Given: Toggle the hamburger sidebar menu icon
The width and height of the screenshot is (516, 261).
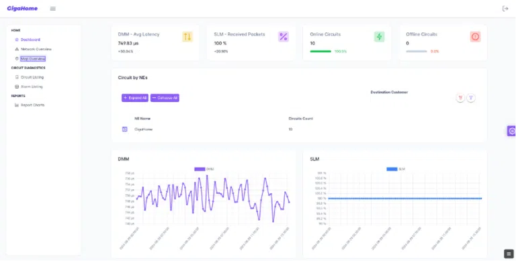Looking at the screenshot, I should point(52,9).
